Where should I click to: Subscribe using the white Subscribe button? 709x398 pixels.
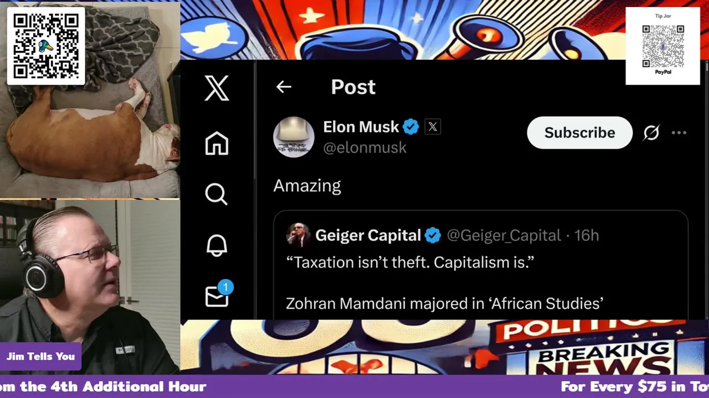pyautogui.click(x=579, y=133)
